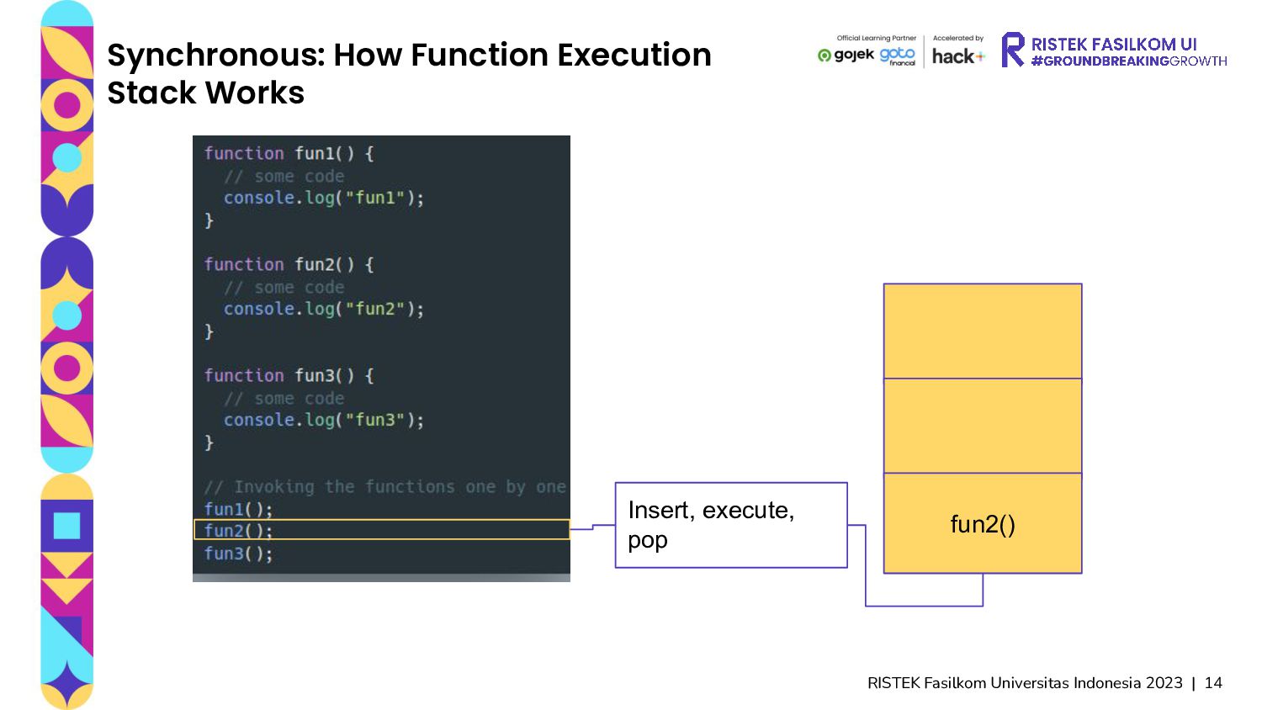Viewport: 1262px width, 710px height.
Task: Click the gojek logo
Action: [x=845, y=56]
